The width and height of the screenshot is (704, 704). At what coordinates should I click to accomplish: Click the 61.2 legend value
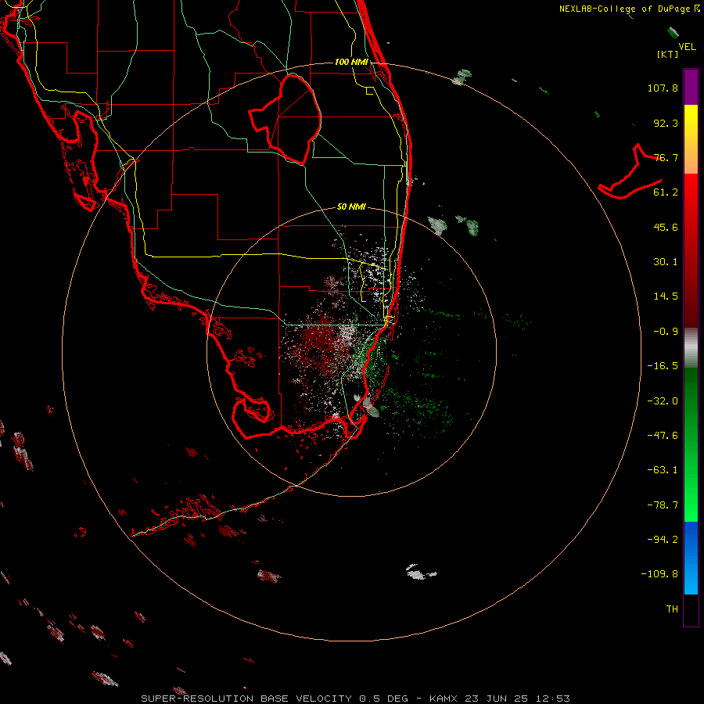tap(666, 192)
